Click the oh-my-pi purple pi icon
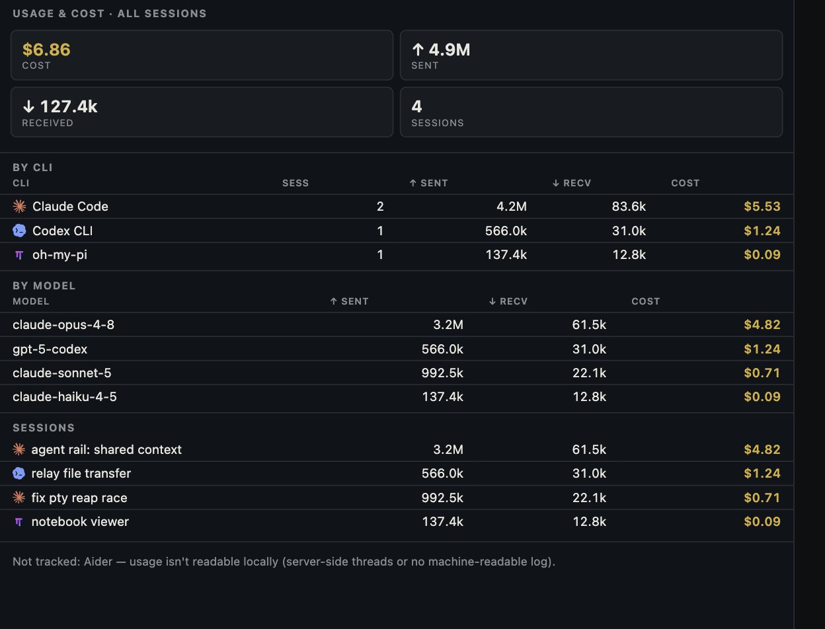The height and width of the screenshot is (629, 825). [x=19, y=254]
